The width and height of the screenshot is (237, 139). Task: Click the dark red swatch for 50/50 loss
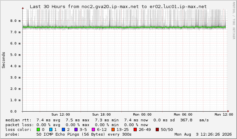pos(157,130)
